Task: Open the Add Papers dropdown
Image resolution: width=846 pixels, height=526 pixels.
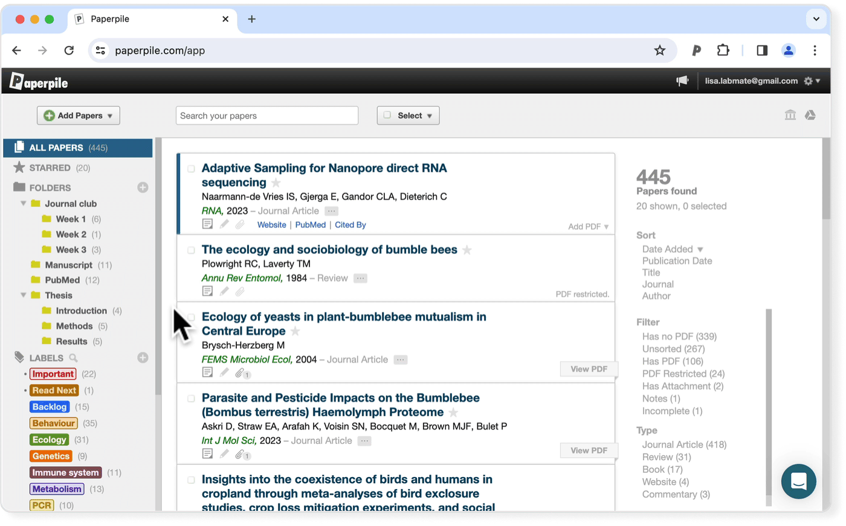Action: click(x=79, y=115)
